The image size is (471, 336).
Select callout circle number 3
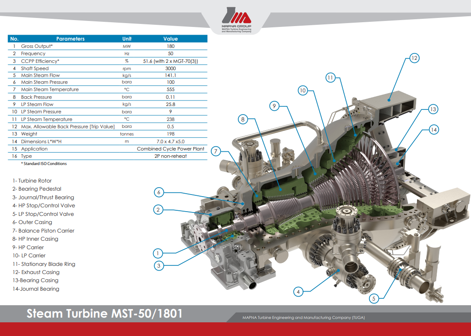pyautogui.click(x=159, y=265)
